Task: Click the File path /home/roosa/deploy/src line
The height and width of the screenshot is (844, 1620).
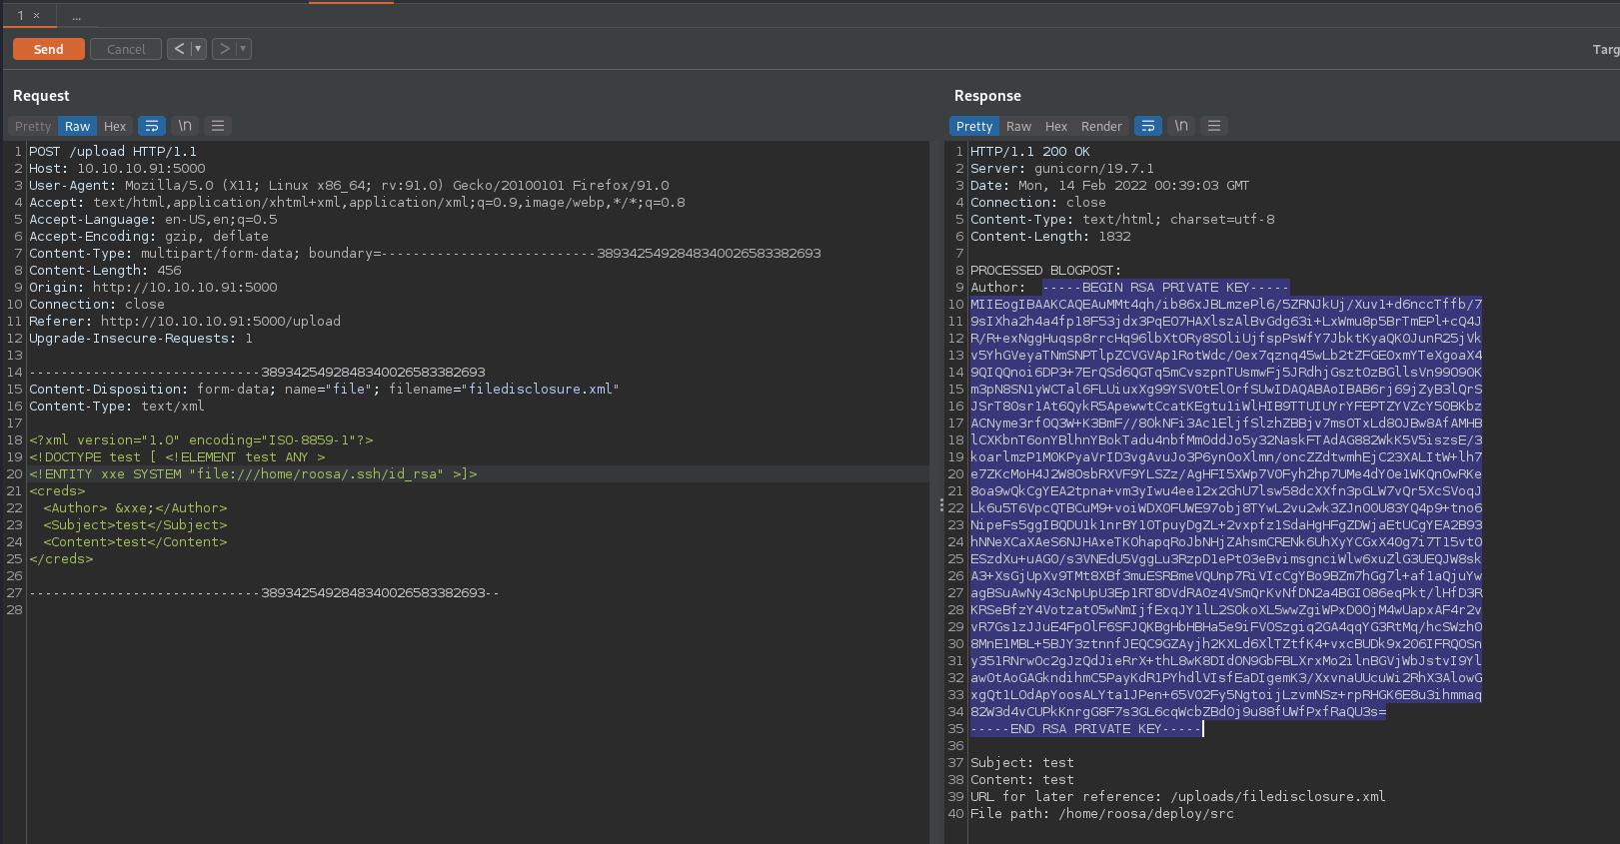Action: pos(1102,814)
